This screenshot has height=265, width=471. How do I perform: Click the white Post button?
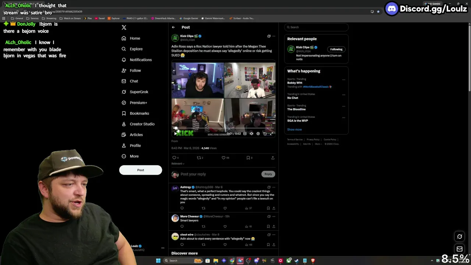click(x=141, y=170)
